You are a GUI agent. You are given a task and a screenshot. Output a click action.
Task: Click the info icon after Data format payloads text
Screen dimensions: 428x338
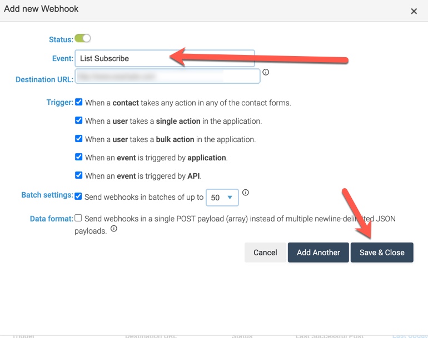[114, 229]
